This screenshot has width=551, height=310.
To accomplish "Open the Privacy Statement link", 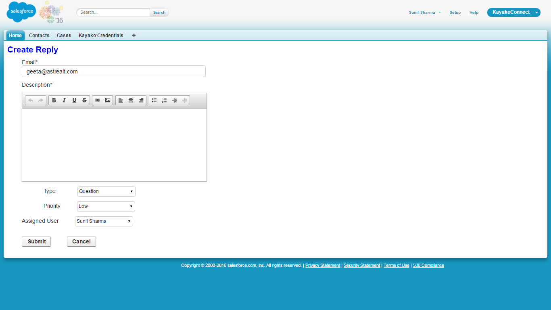I will 322,266.
